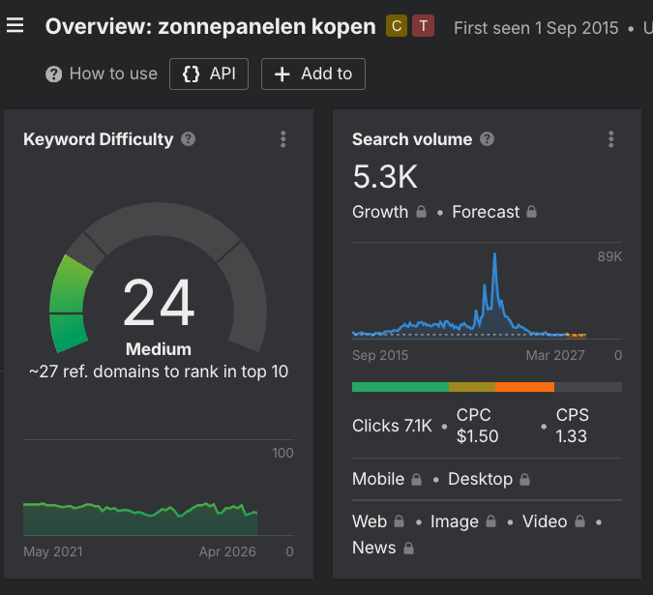Click the Add to button
This screenshot has height=595, width=653.
point(313,74)
